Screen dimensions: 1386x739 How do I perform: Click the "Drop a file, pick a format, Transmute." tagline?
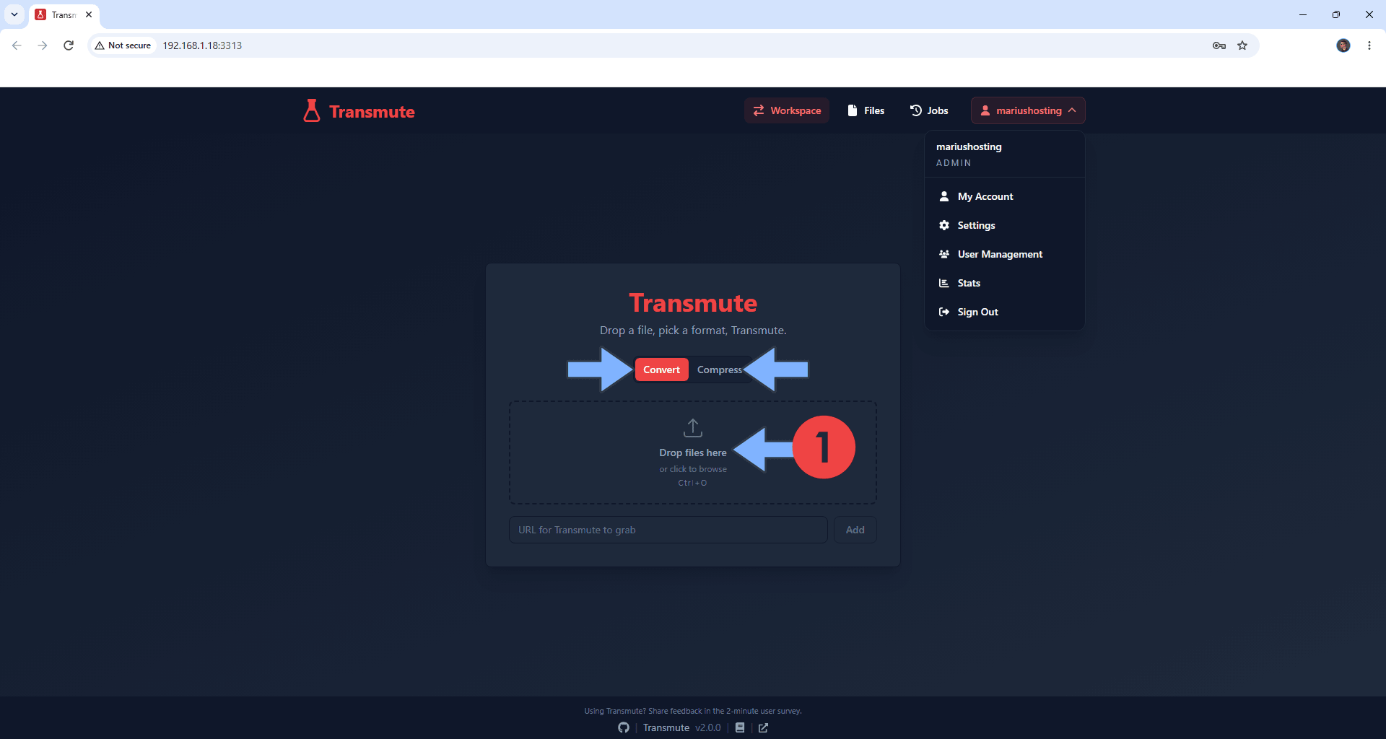click(x=693, y=330)
